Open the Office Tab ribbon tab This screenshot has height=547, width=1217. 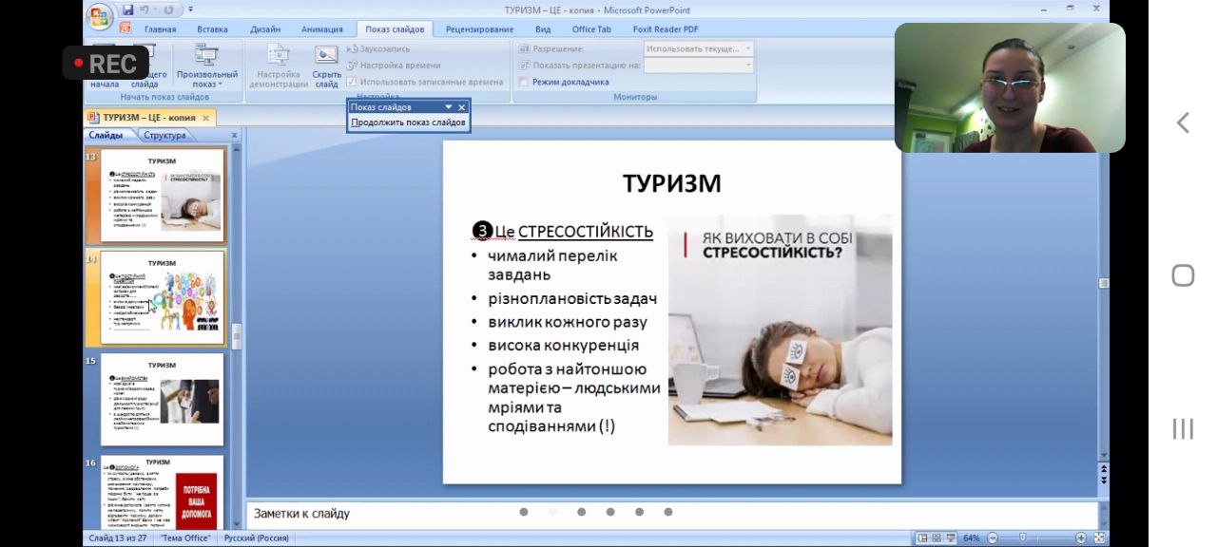pyautogui.click(x=591, y=29)
